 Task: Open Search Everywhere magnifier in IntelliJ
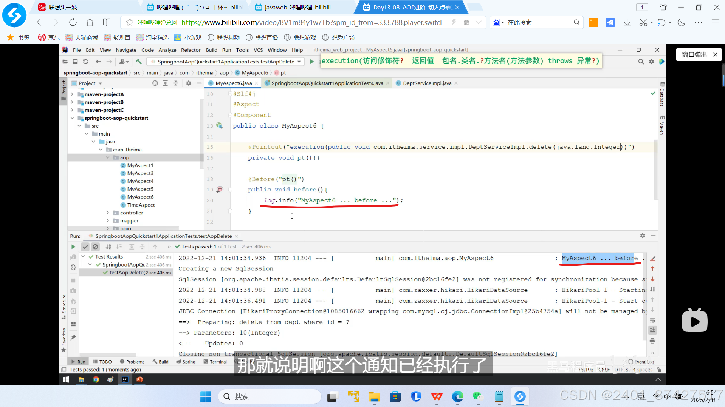641,62
